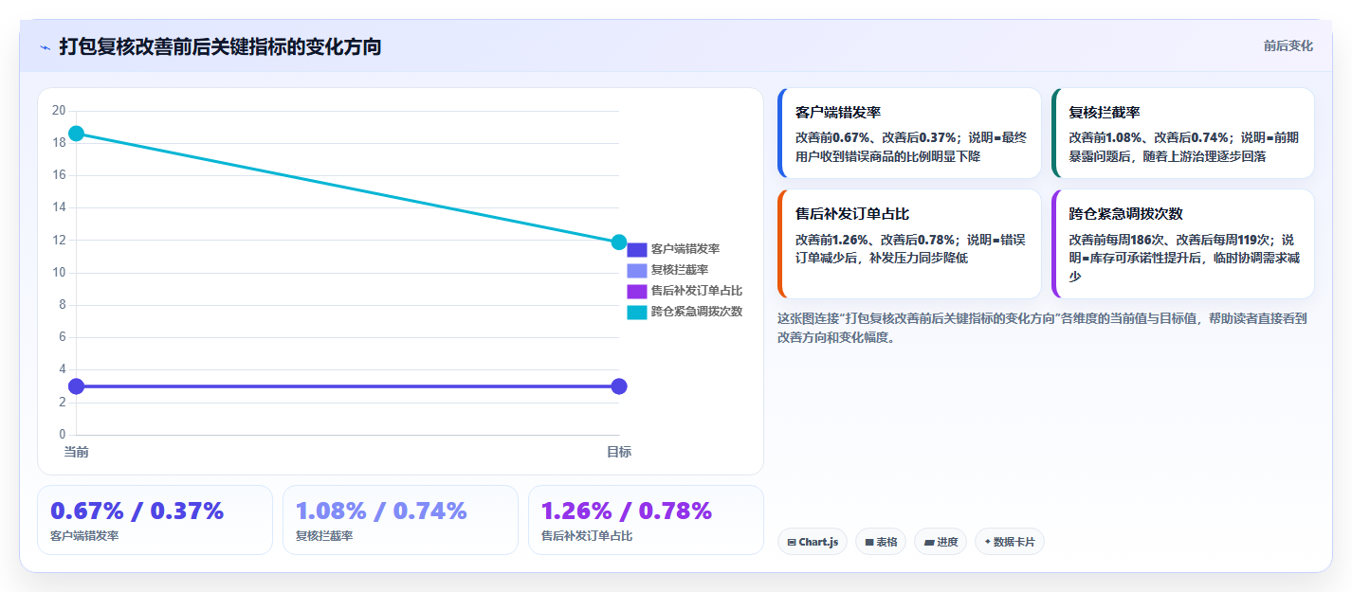The image size is (1352, 592).
Task: Click the chart description paragraph
Action: tap(1042, 328)
